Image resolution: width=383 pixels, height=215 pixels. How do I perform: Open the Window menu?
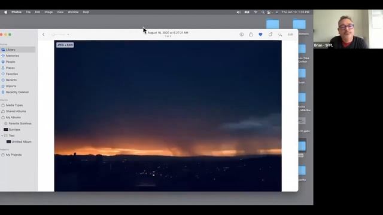coord(73,12)
